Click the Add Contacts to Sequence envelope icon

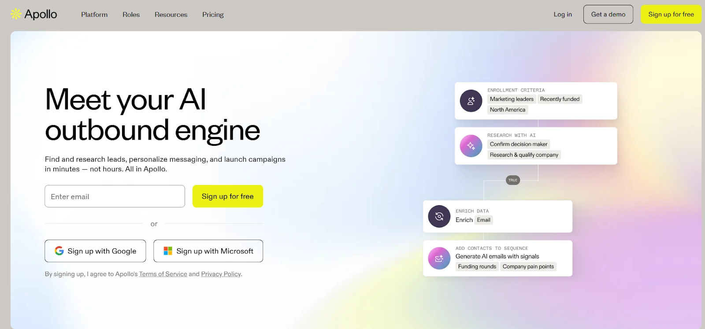click(439, 259)
